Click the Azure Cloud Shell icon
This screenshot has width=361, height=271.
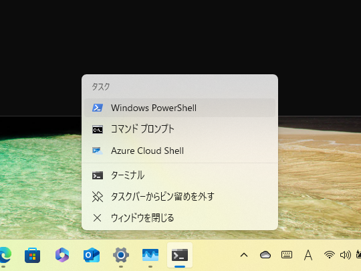pos(98,151)
